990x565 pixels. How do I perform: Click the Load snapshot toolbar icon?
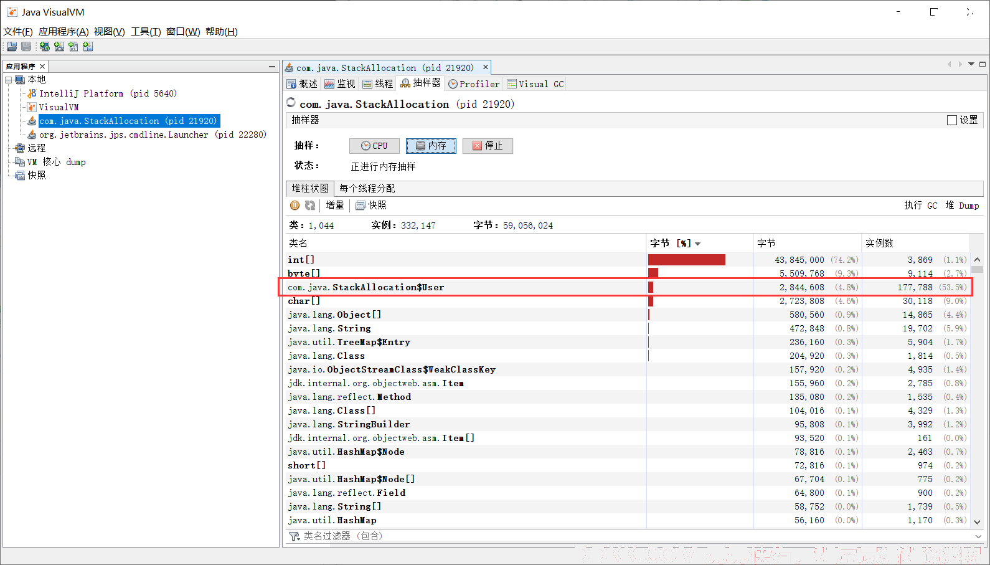click(12, 47)
